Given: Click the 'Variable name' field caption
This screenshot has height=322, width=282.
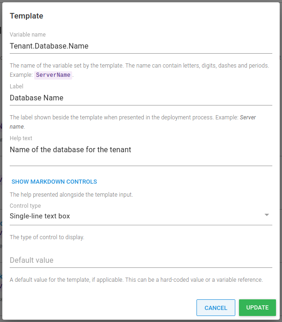Looking at the screenshot, I should pos(28,35).
